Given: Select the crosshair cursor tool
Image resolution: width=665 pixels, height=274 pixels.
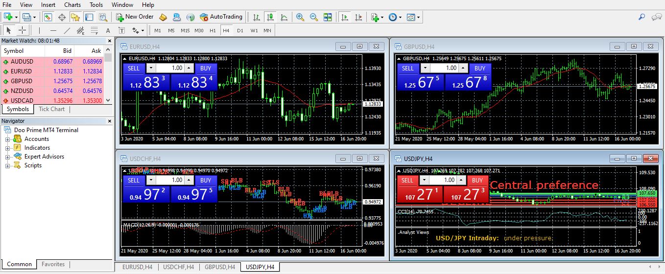Looking at the screenshot, I should [22, 30].
